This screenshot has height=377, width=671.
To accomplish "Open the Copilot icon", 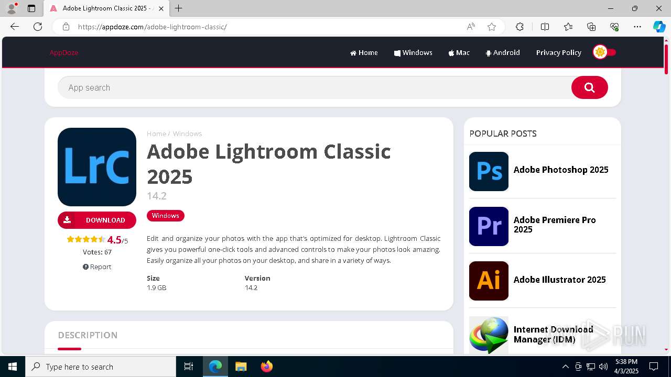I will pyautogui.click(x=659, y=27).
